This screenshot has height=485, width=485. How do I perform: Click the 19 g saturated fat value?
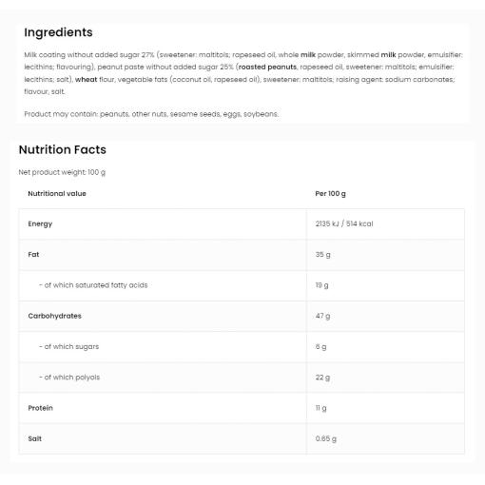[321, 285]
